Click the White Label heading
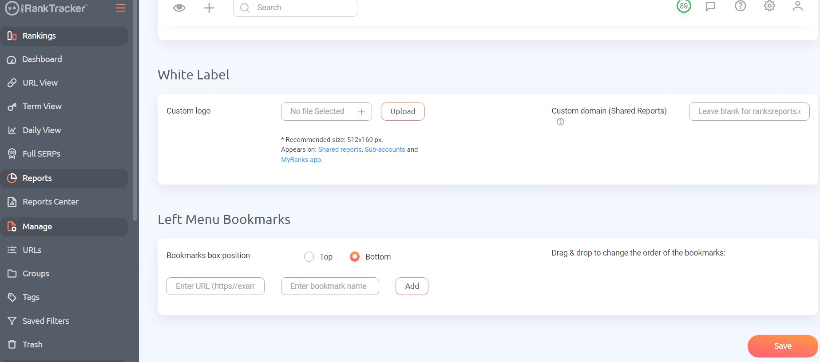 click(194, 75)
